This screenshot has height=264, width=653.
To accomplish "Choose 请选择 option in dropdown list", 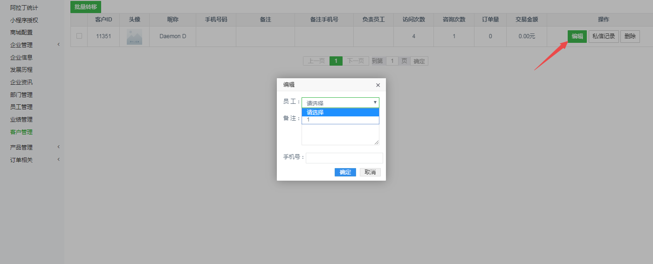I will (x=340, y=112).
